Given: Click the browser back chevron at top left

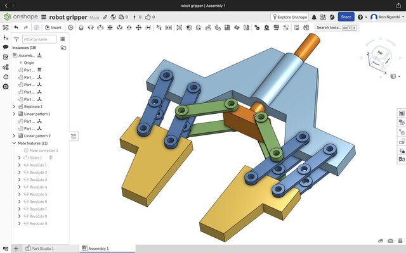Looking at the screenshot, I should click(x=6, y=6).
